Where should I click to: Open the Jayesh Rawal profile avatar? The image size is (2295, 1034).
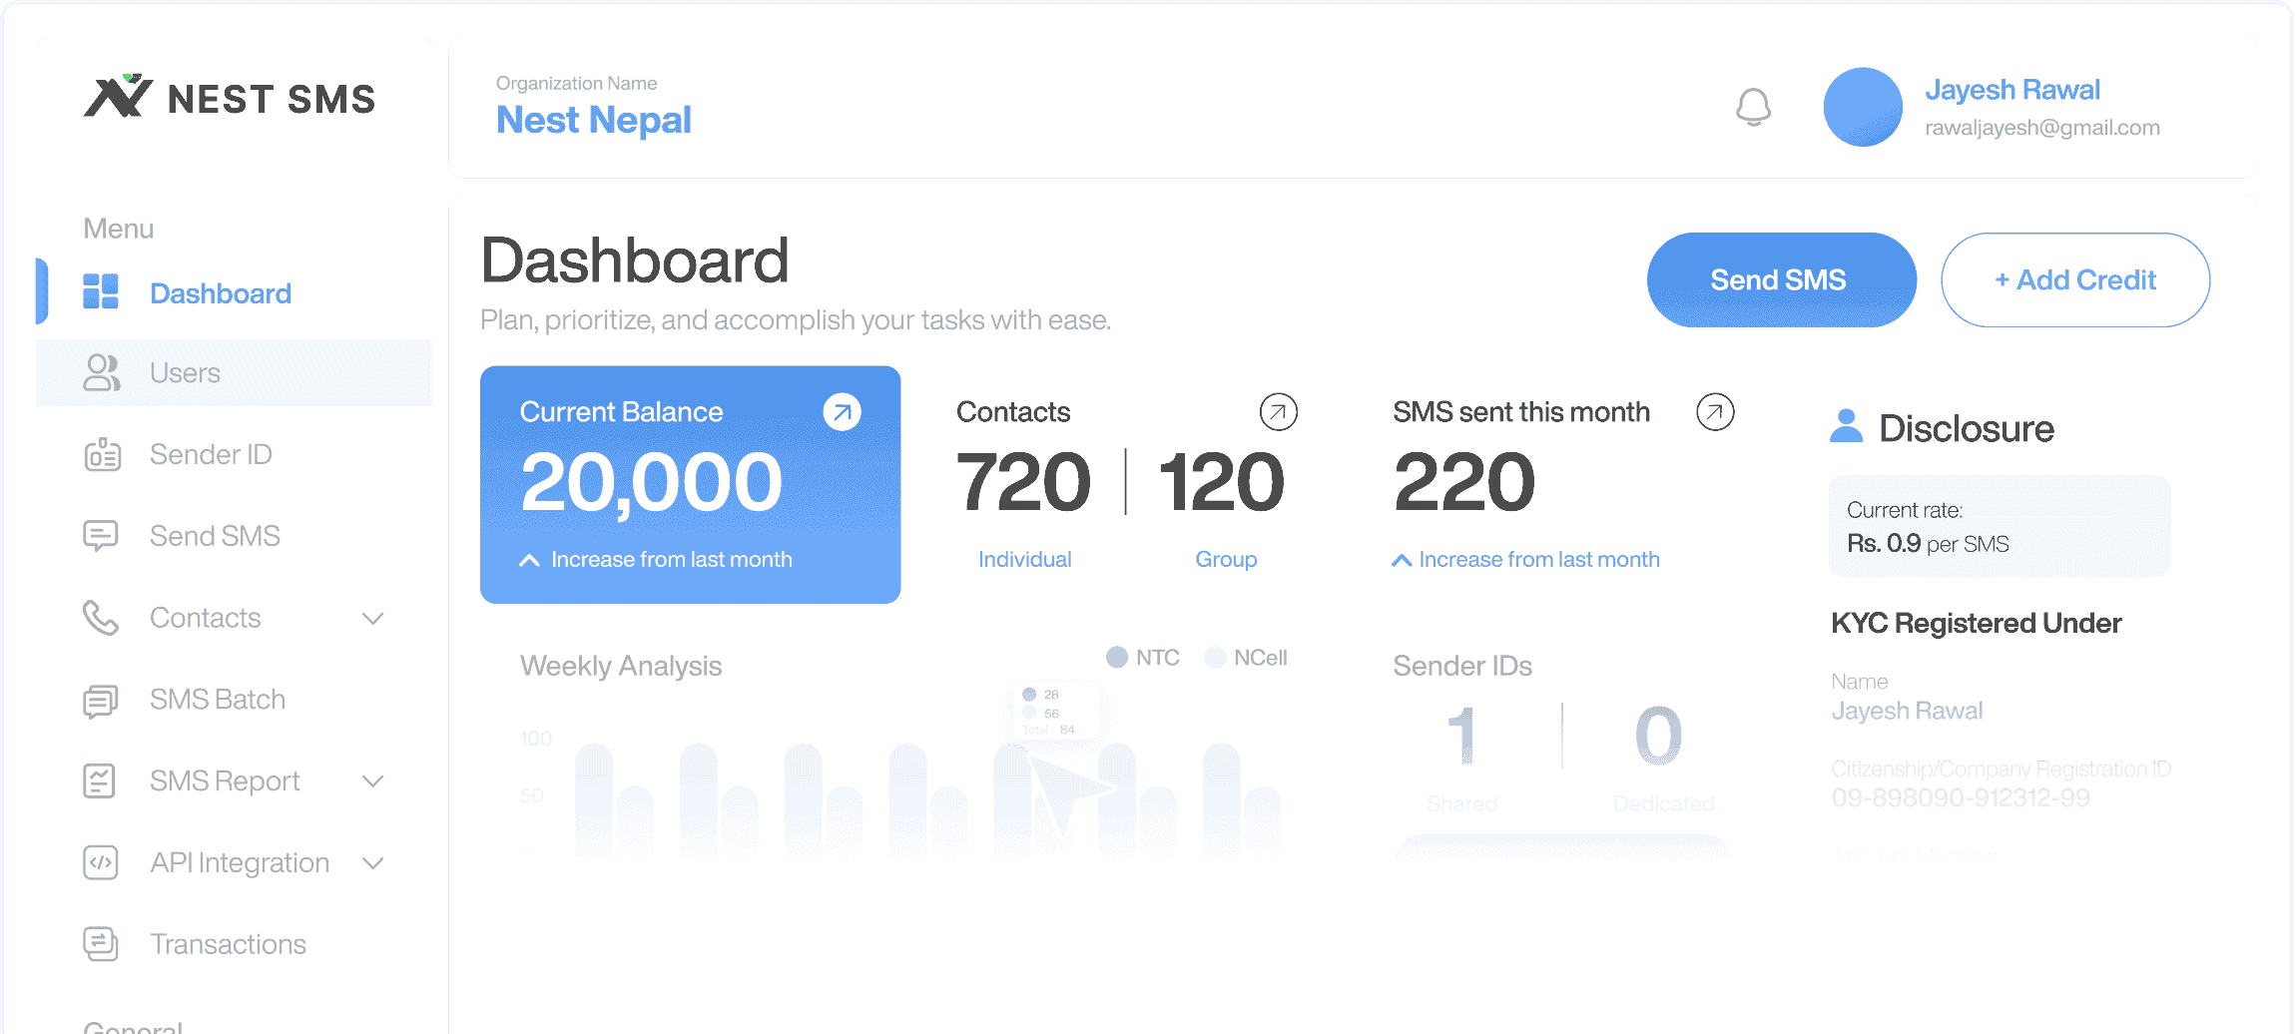[x=1861, y=107]
